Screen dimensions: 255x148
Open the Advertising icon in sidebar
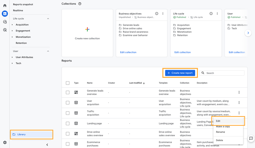pos(5,30)
